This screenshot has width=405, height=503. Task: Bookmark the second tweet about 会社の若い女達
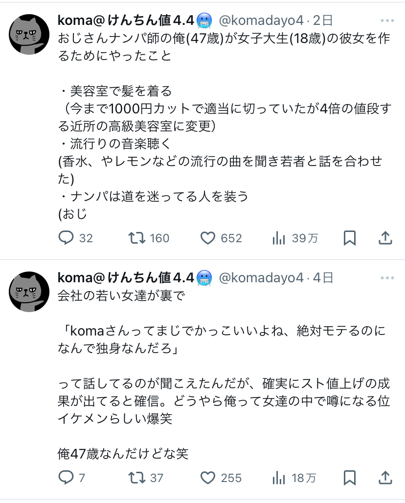pos(350,477)
